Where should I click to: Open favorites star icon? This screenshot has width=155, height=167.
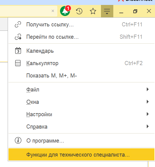click(93, 11)
